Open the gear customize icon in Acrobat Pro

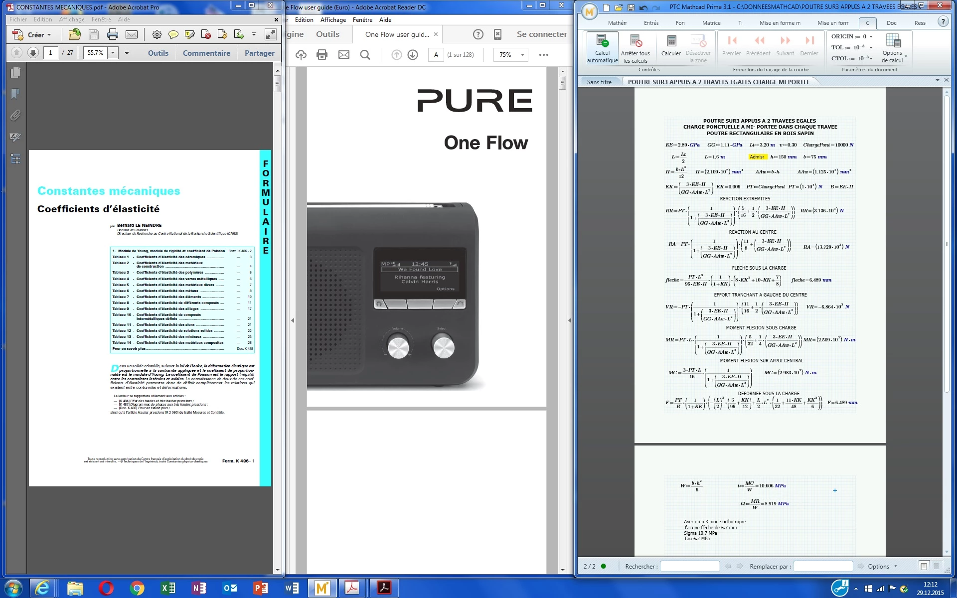[157, 34]
